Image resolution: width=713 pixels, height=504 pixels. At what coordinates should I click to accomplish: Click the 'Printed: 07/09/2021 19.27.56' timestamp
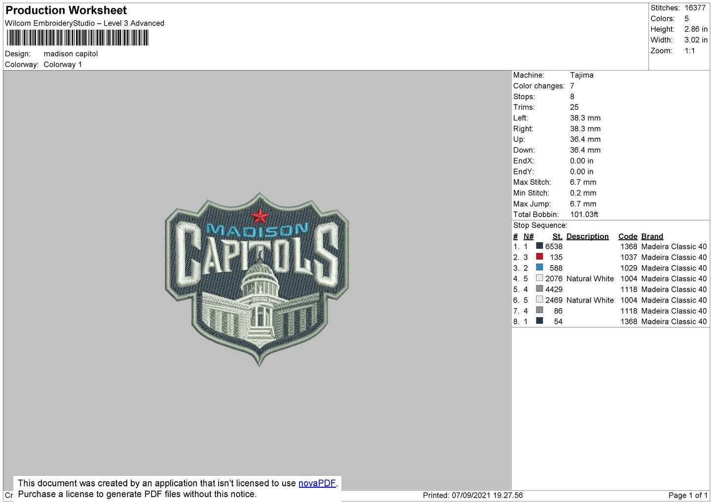click(473, 495)
